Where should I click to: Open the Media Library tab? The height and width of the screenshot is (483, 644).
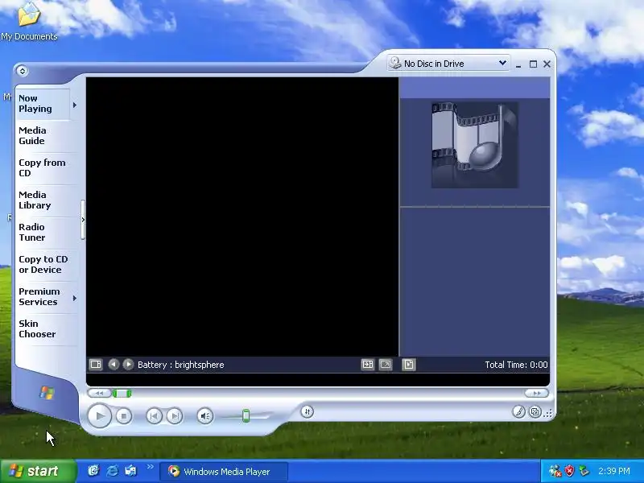(x=47, y=200)
